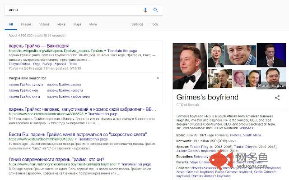Click the Net worth 19.1 billion USD value
Image resolution: width=289 pixels, height=180 pixels.
209,141
